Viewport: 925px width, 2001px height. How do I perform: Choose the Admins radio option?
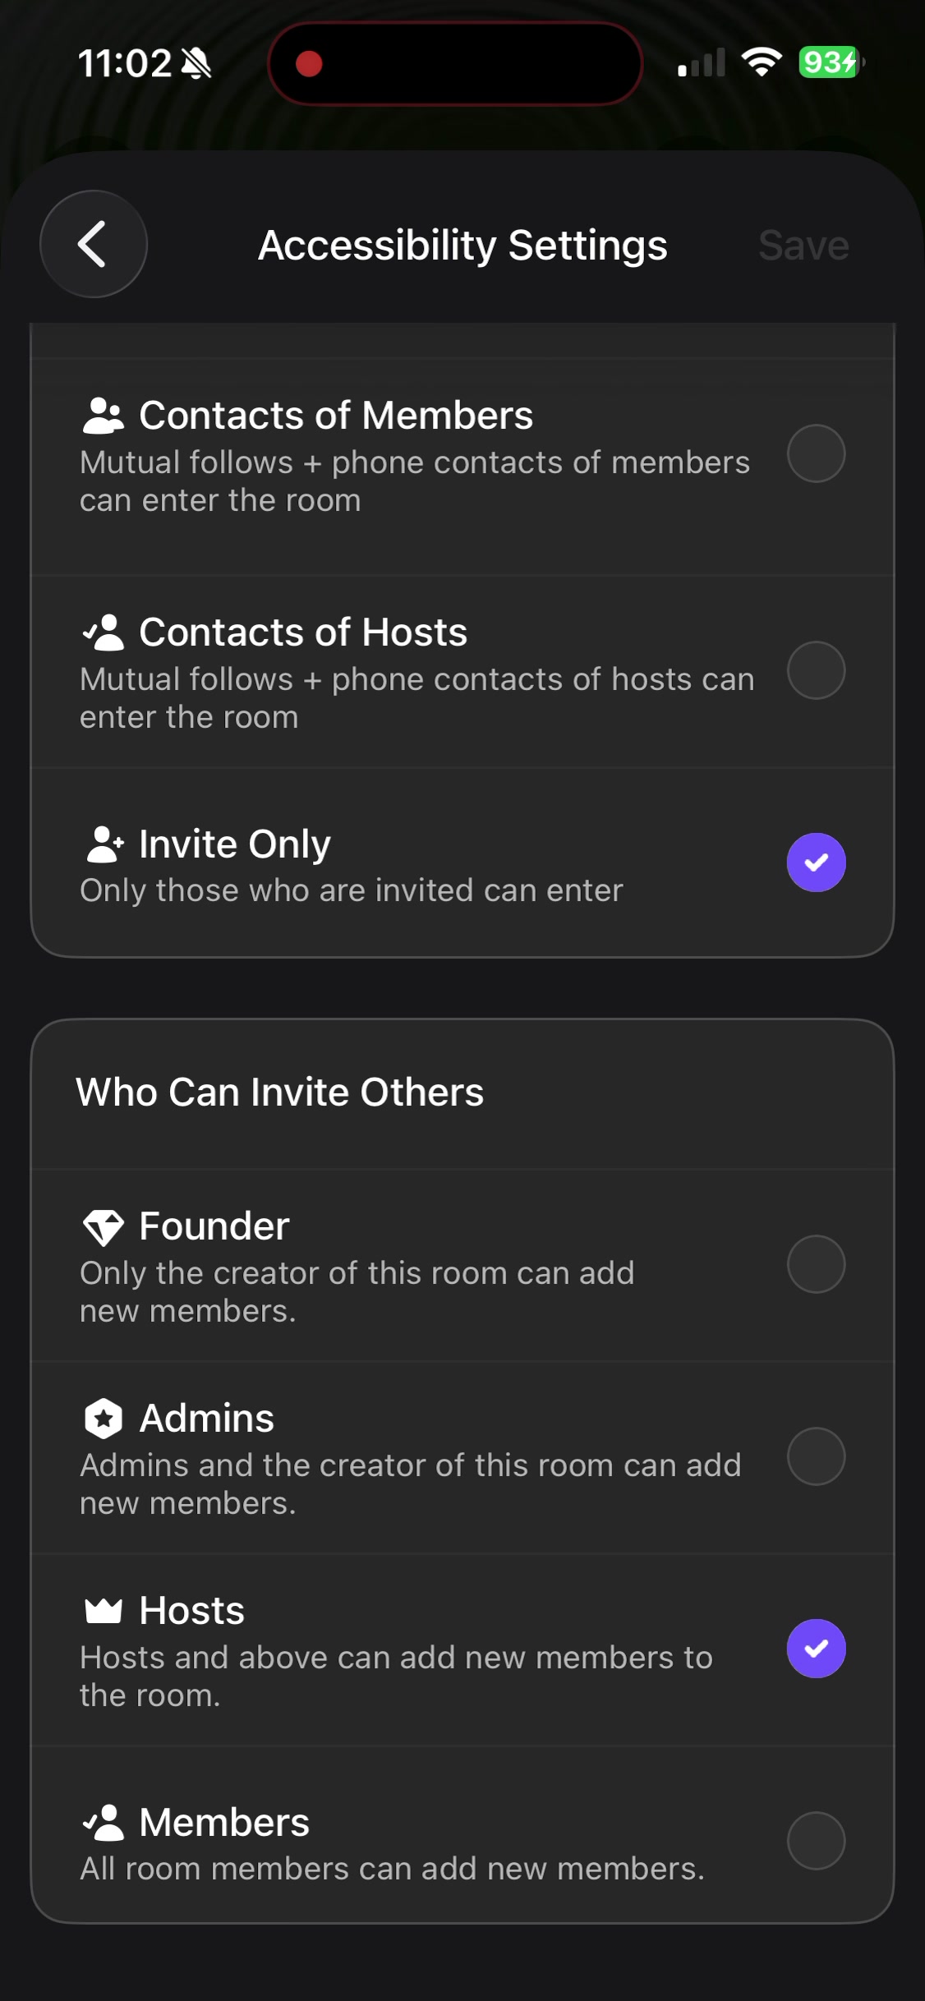[816, 1456]
